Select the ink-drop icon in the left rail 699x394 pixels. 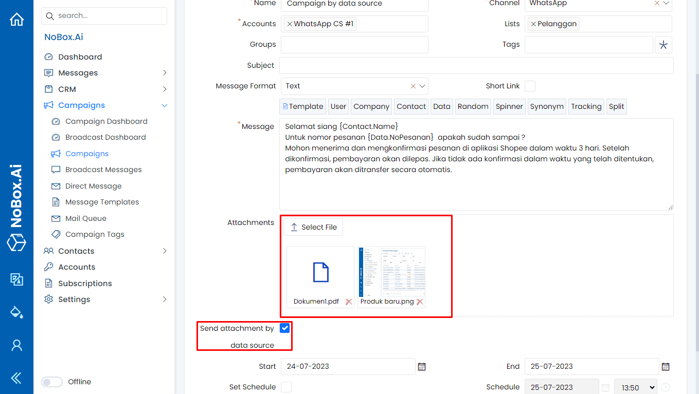pyautogui.click(x=17, y=311)
